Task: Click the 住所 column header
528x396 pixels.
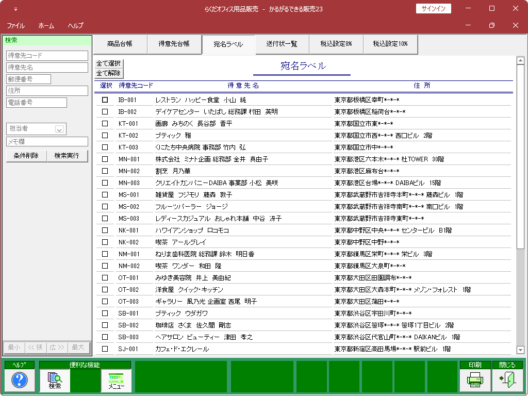Action: coord(422,86)
